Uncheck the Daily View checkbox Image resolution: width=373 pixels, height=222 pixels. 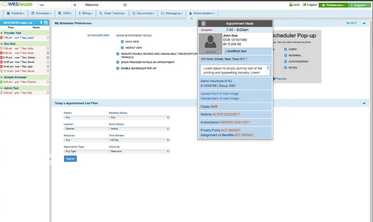(x=122, y=42)
